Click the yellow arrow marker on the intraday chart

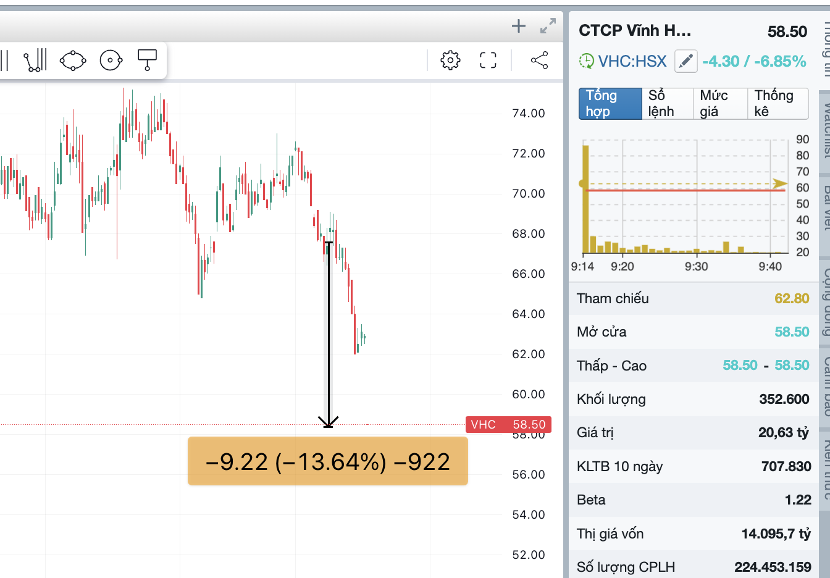780,183
